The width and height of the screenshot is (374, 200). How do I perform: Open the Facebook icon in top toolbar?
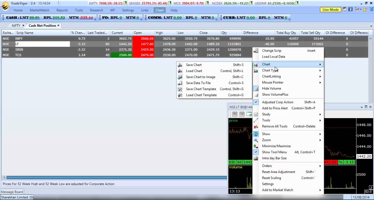click(350, 10)
